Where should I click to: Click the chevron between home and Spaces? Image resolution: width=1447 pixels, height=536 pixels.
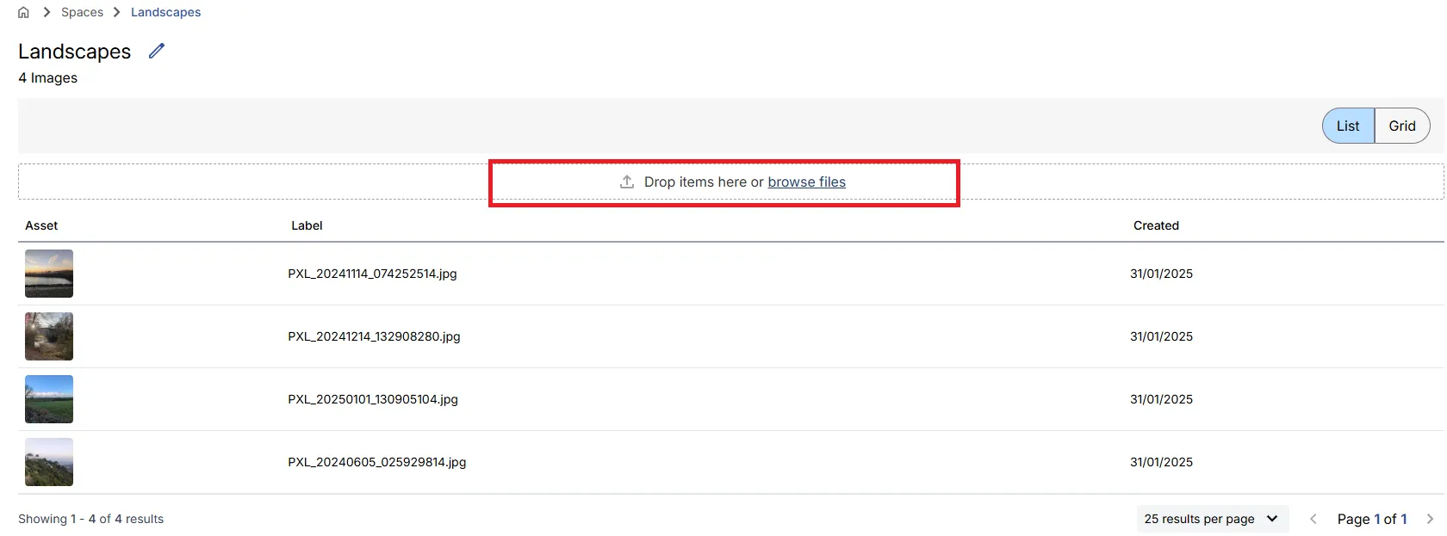46,12
